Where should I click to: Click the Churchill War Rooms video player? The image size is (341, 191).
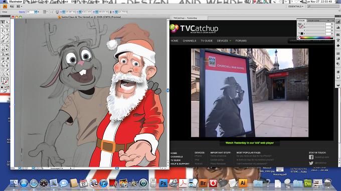pyautogui.click(x=250, y=93)
